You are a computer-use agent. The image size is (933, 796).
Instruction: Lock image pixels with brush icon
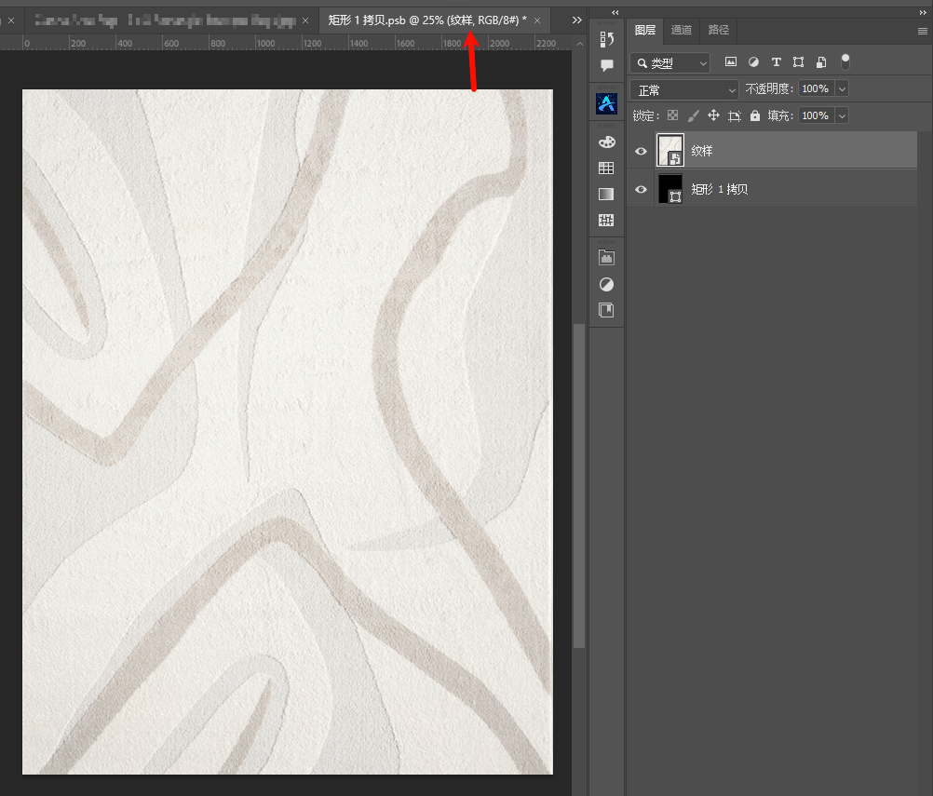click(693, 115)
